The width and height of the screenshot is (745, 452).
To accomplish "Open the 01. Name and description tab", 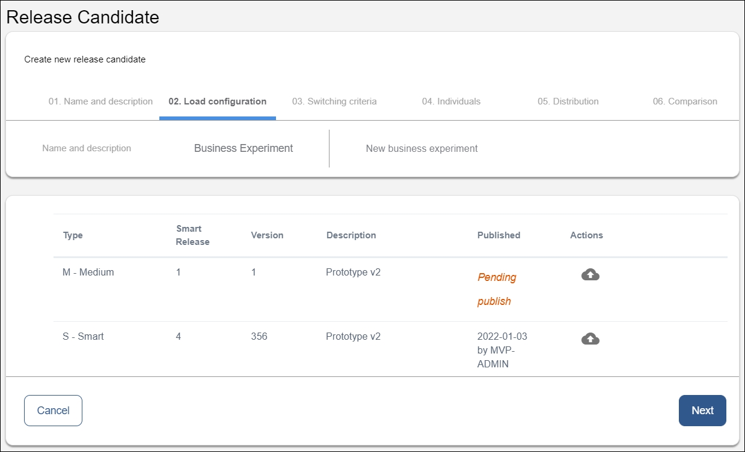I will [x=100, y=101].
